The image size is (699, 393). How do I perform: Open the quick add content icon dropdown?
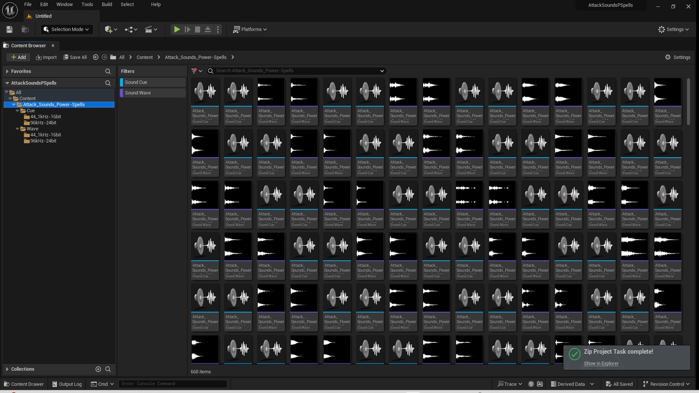pos(111,29)
